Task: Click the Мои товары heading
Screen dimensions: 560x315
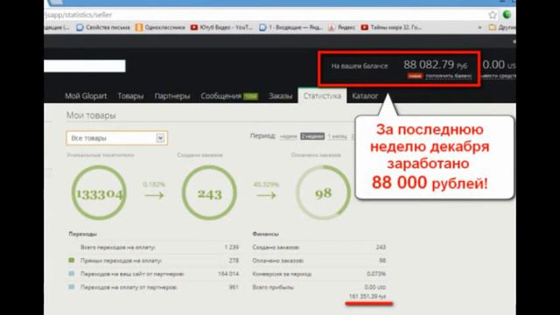Action: pos(91,115)
